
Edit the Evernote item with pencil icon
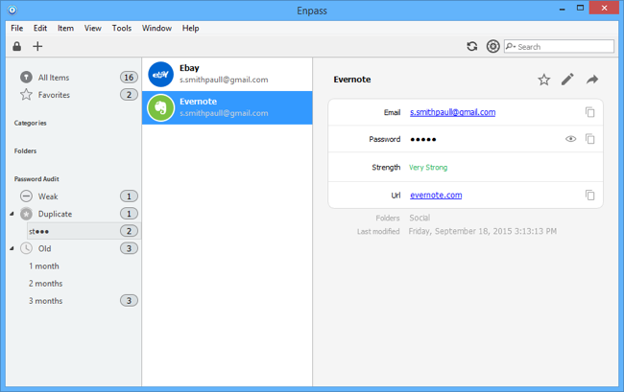(567, 80)
